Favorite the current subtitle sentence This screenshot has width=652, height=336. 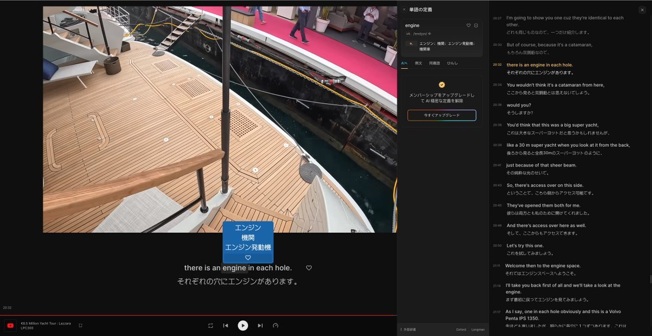coord(309,268)
